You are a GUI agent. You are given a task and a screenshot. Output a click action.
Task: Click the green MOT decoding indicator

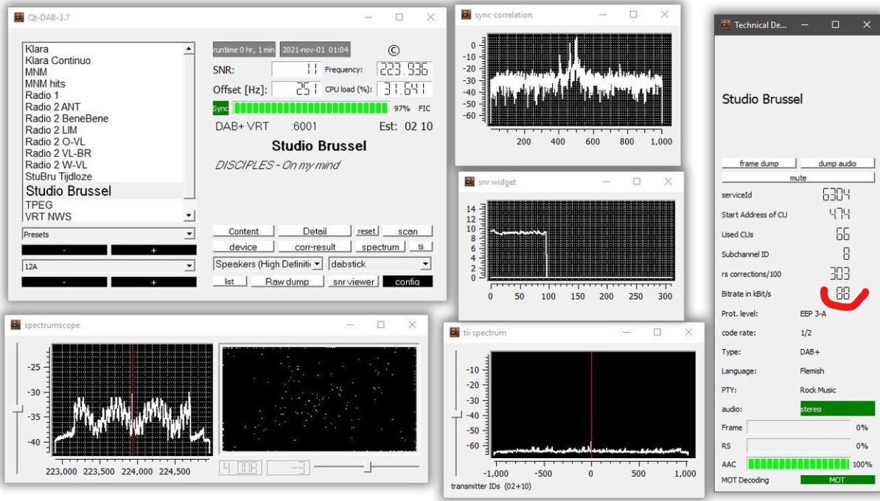tap(837, 480)
